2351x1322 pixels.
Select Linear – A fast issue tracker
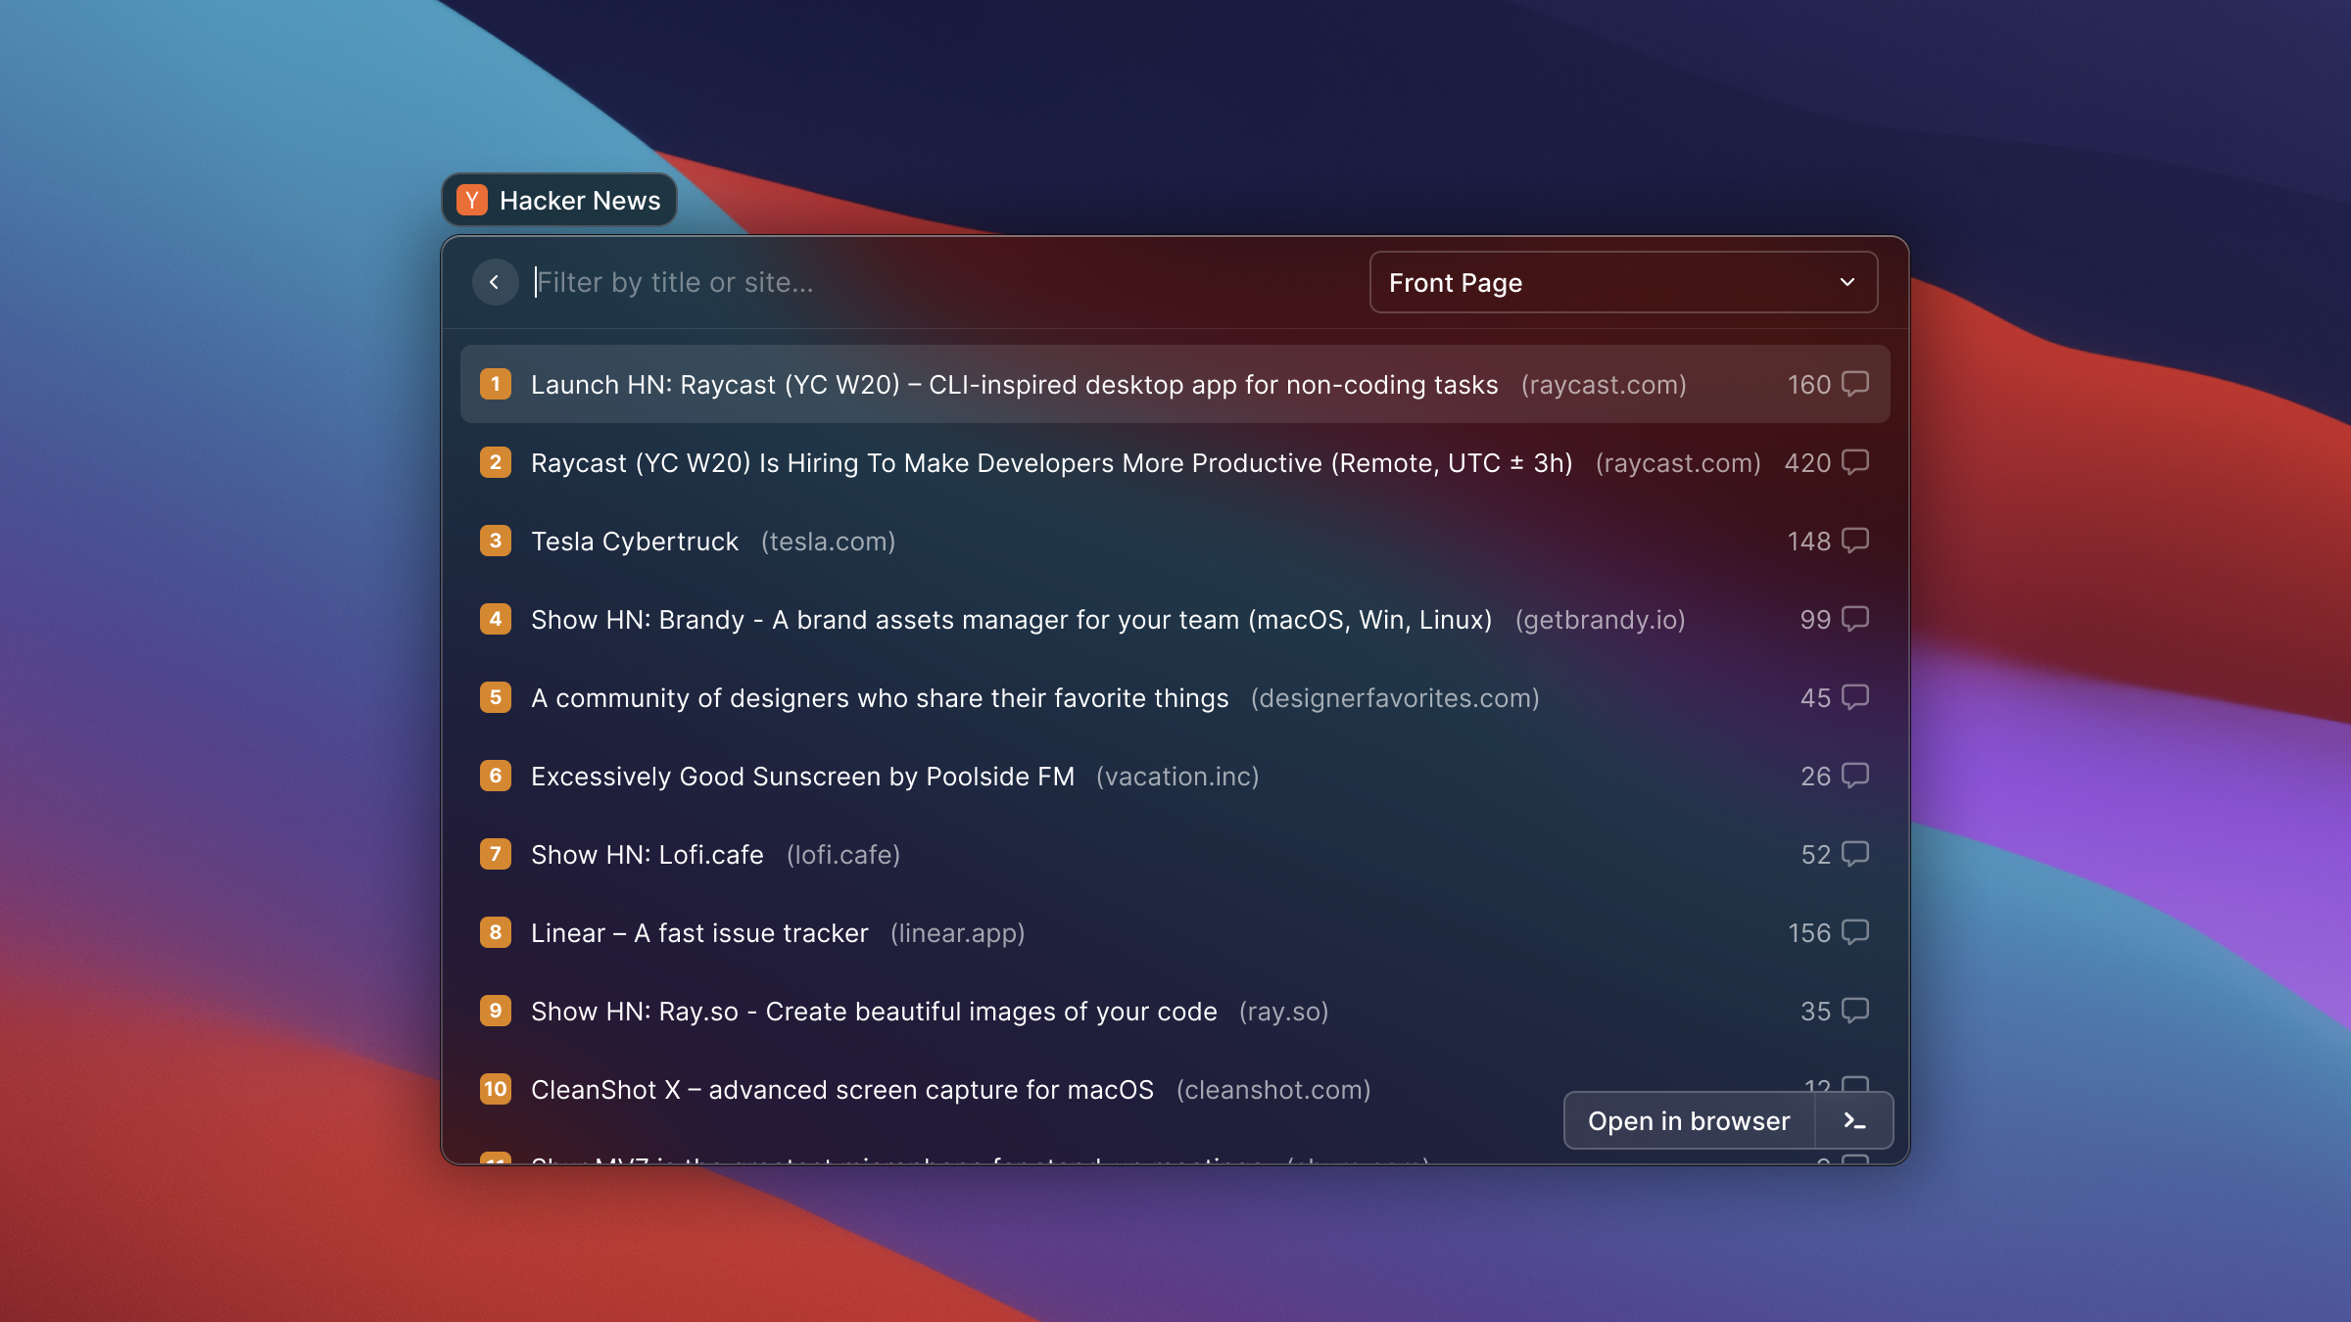point(1175,932)
